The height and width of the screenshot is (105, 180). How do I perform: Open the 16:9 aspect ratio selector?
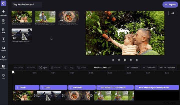pyautogui.click(x=172, y=13)
